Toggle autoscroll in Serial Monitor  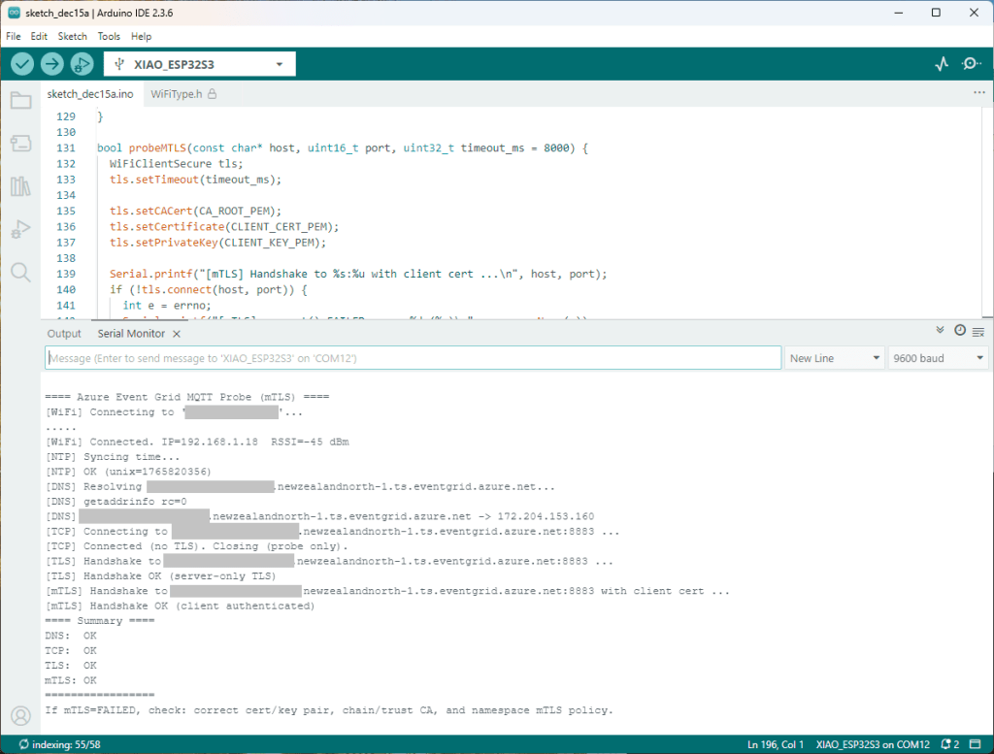click(x=940, y=331)
